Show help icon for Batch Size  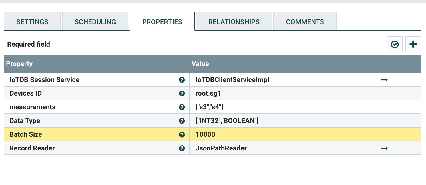click(x=182, y=134)
